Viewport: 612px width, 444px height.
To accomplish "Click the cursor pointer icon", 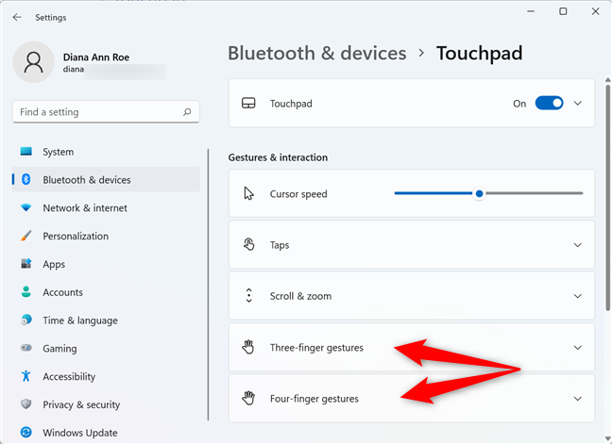I will click(x=248, y=193).
